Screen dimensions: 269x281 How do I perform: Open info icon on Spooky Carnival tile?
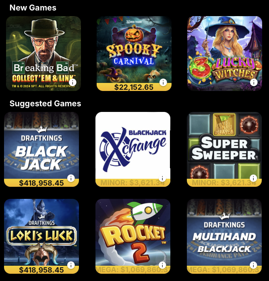click(x=163, y=83)
